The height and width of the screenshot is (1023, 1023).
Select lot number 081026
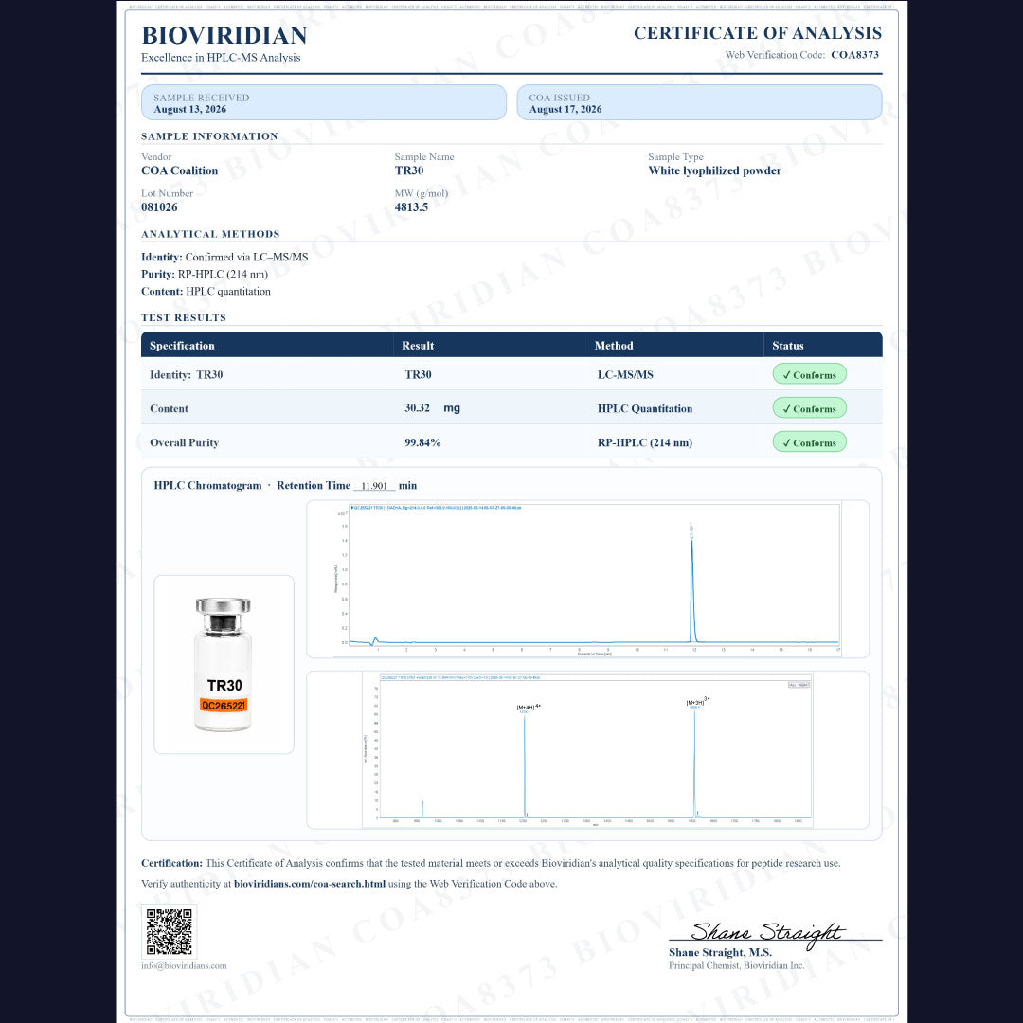pyautogui.click(x=159, y=207)
